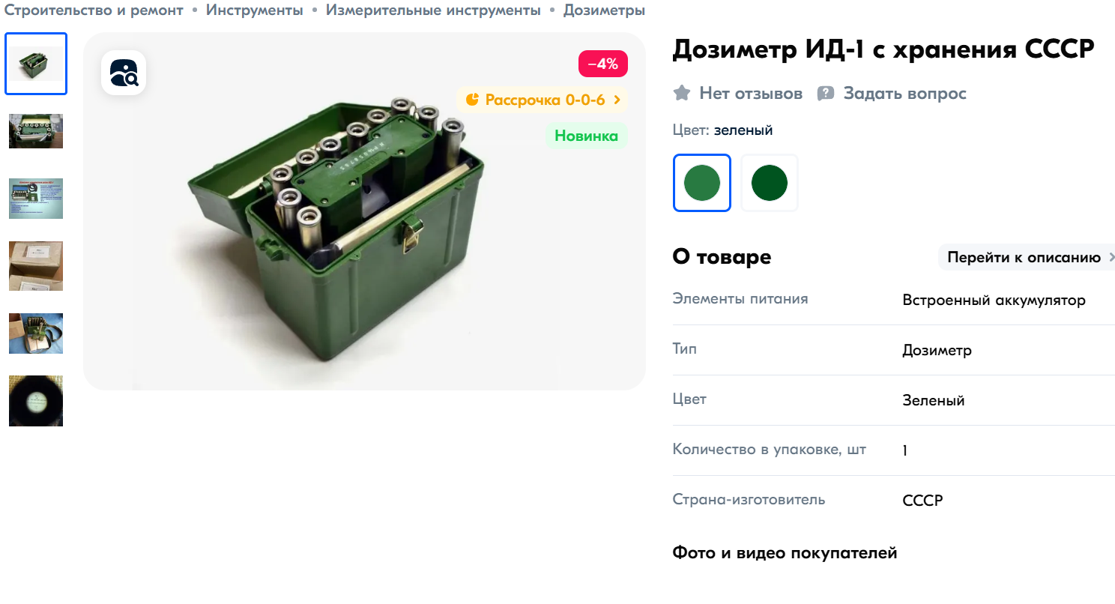
Task: Select the dark green color swatch
Action: (x=770, y=183)
